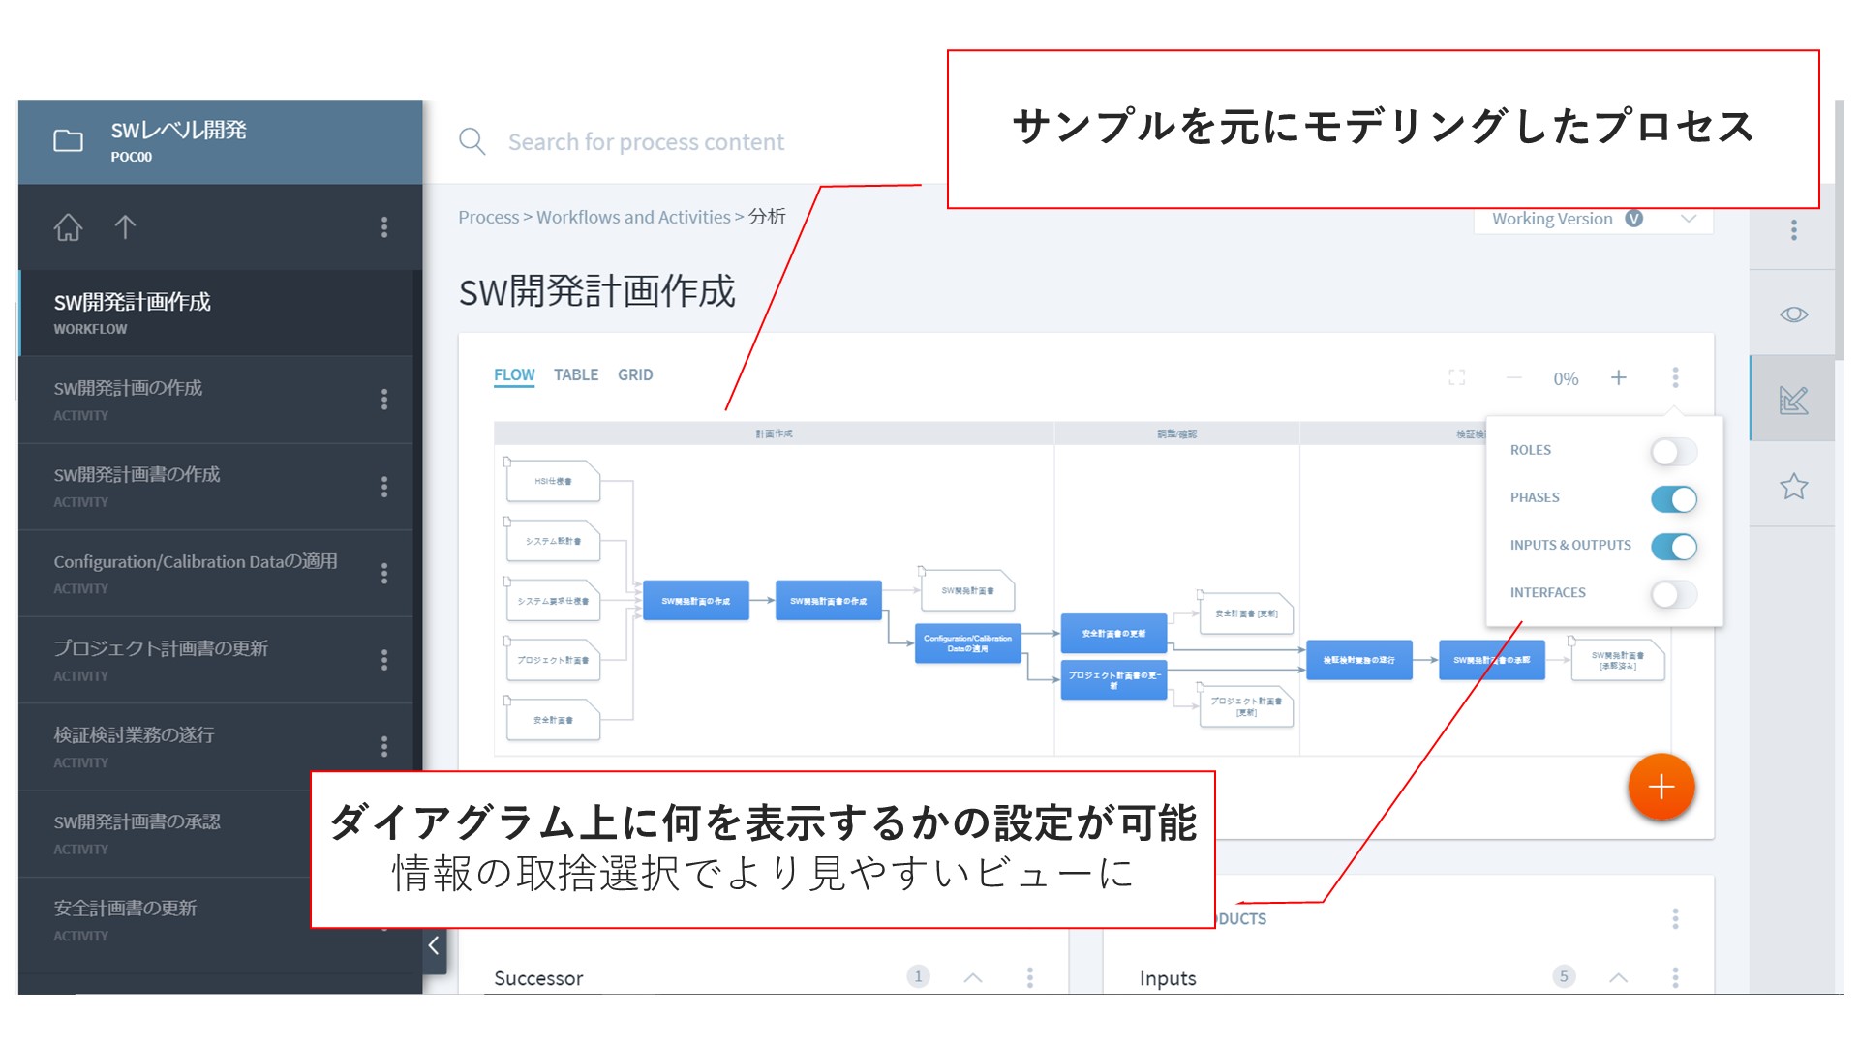Click the Search for process content field
This screenshot has width=1859, height=1045.
646,142
